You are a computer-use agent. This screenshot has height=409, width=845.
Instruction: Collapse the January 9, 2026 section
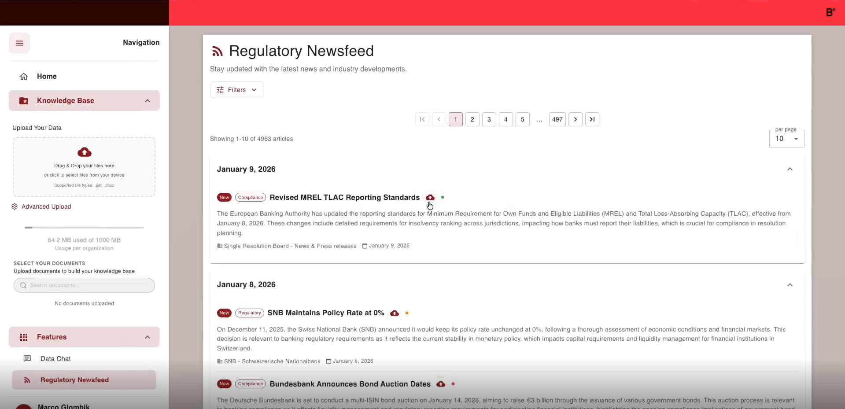point(790,169)
